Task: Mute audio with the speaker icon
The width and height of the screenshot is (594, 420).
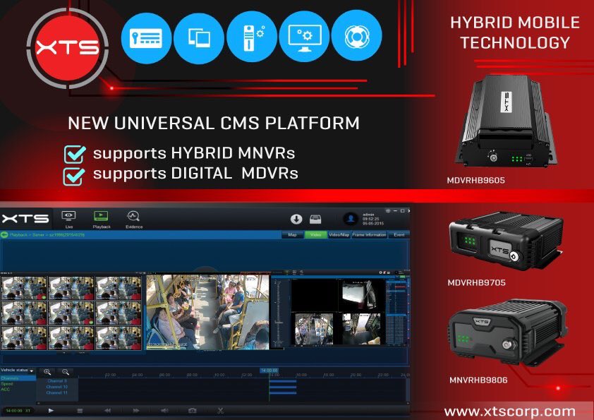Action: point(164,411)
